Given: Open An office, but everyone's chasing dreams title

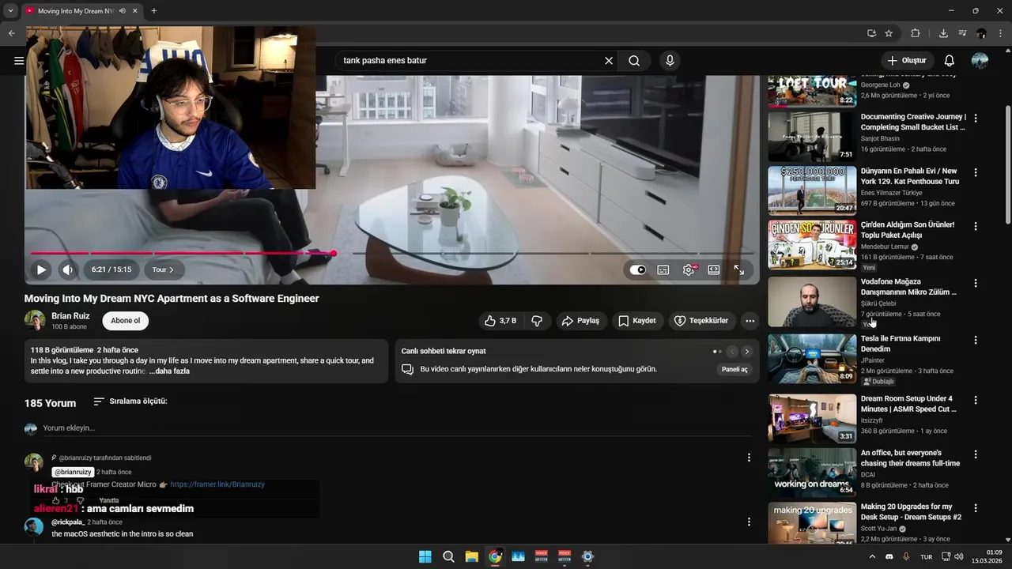Looking at the screenshot, I should (910, 458).
